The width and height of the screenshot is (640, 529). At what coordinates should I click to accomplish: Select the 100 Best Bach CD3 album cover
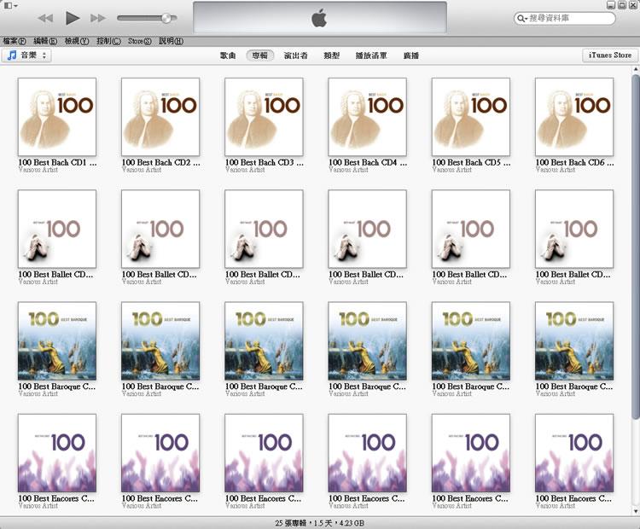pyautogui.click(x=264, y=117)
